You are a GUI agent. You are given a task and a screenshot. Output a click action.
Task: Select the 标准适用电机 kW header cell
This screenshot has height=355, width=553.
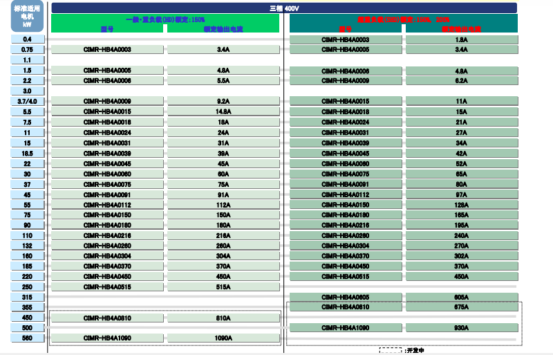tap(28, 17)
